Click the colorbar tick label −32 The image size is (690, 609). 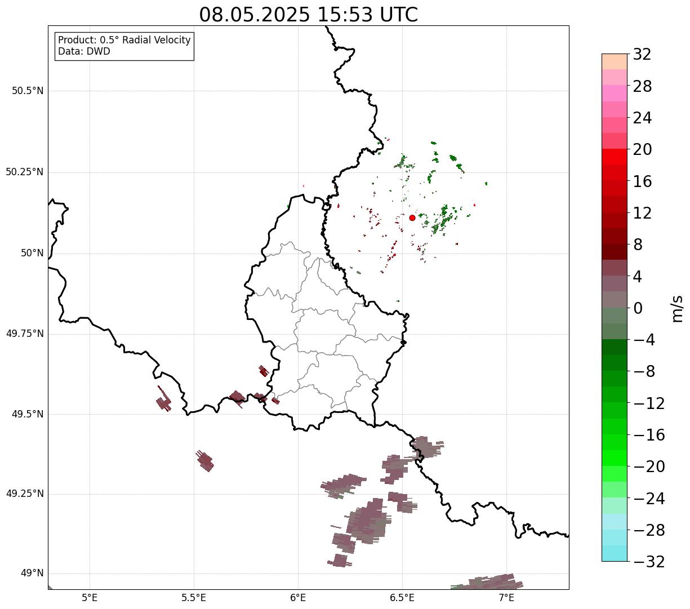click(649, 562)
